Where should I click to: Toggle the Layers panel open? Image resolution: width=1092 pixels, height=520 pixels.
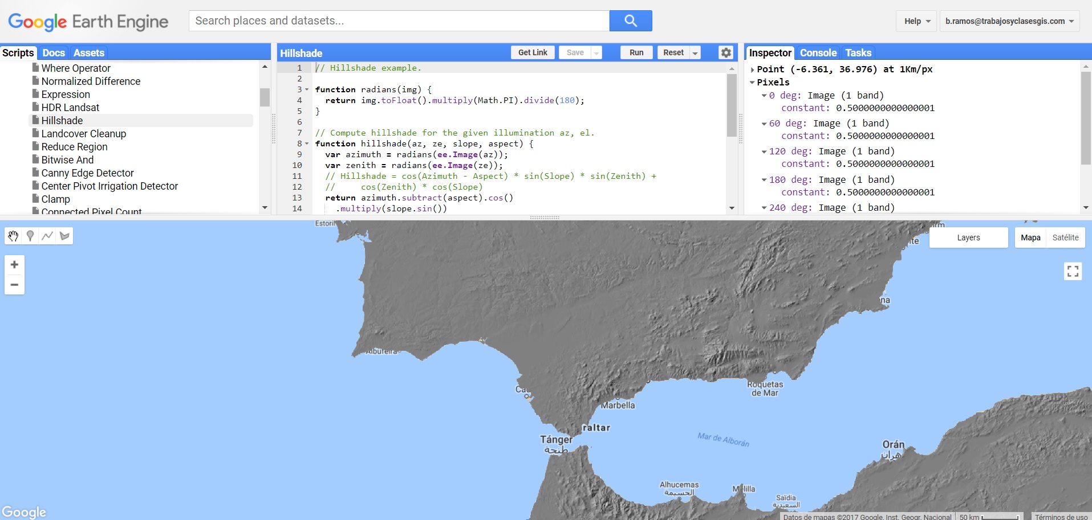click(x=968, y=238)
